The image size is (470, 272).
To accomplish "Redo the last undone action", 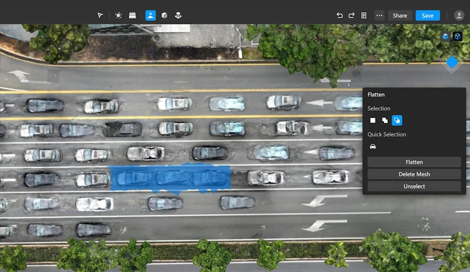I will click(x=351, y=15).
